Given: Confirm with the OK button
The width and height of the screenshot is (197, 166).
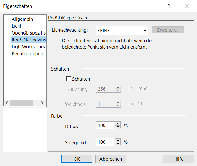Looking at the screenshot, I should [77, 159].
